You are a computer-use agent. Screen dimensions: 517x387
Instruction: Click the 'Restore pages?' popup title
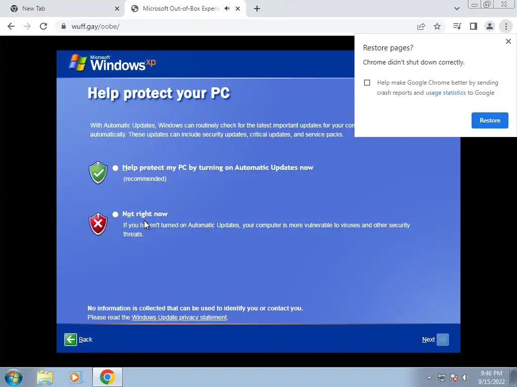388,48
